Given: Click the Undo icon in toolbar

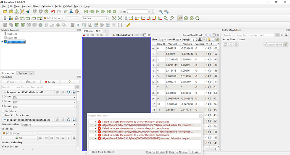Looking at the screenshot, I should (x=53, y=12).
